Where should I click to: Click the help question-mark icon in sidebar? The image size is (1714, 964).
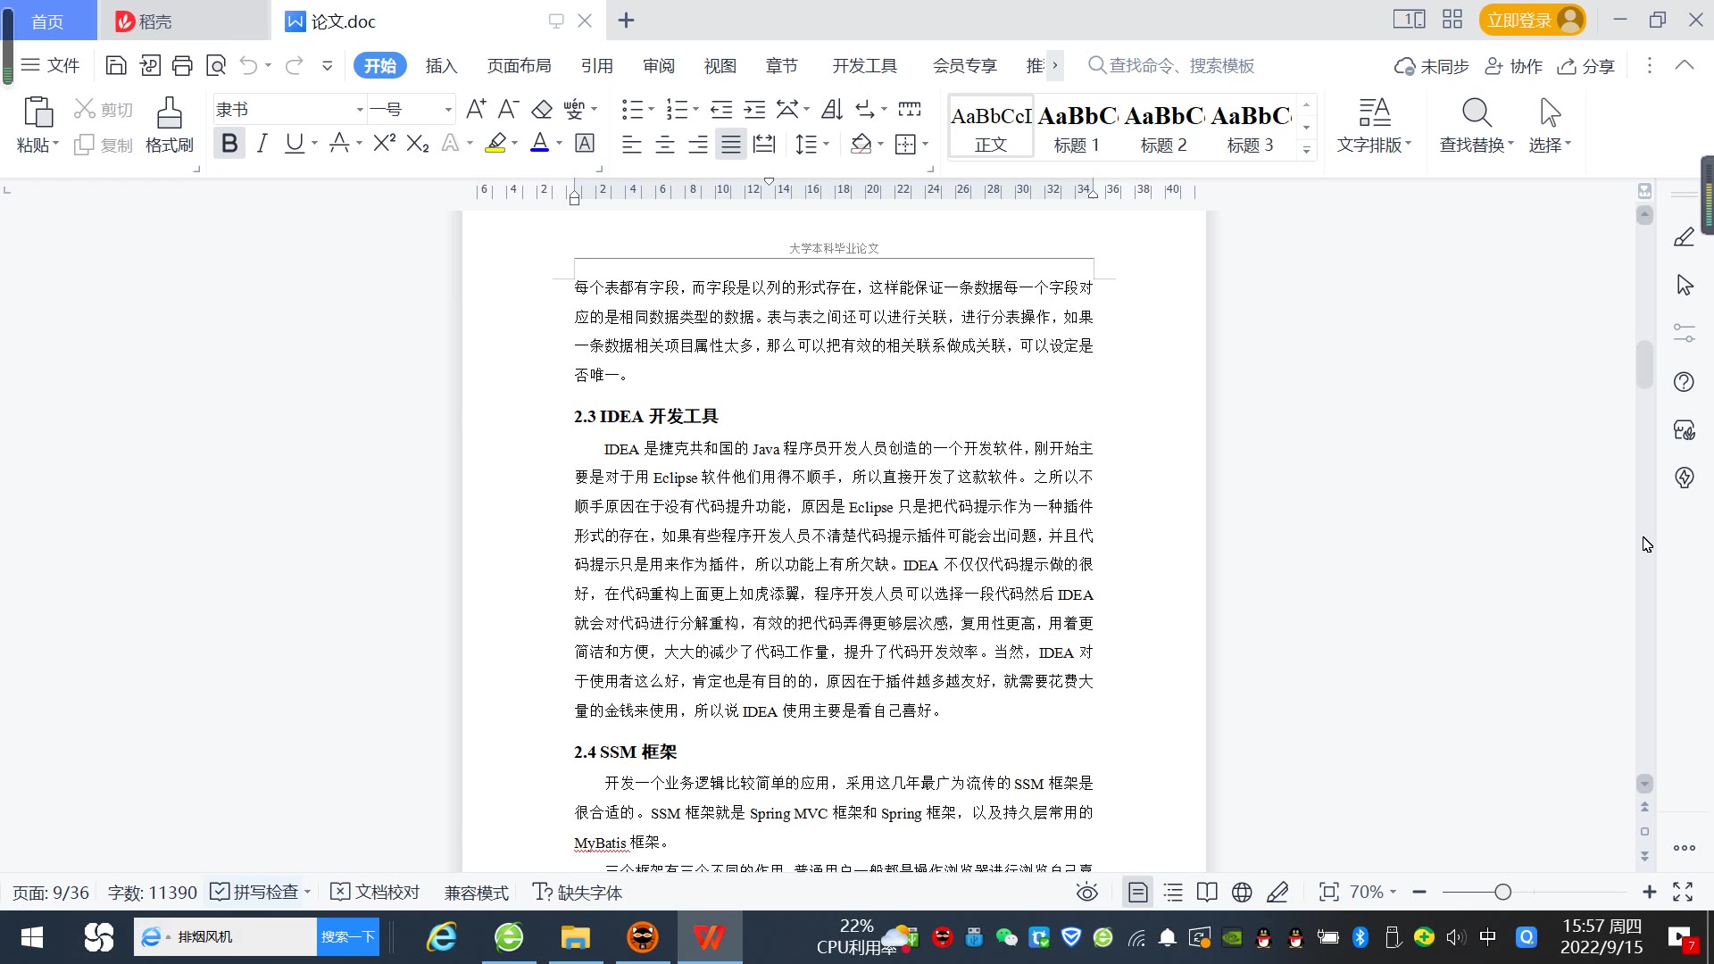tap(1684, 382)
